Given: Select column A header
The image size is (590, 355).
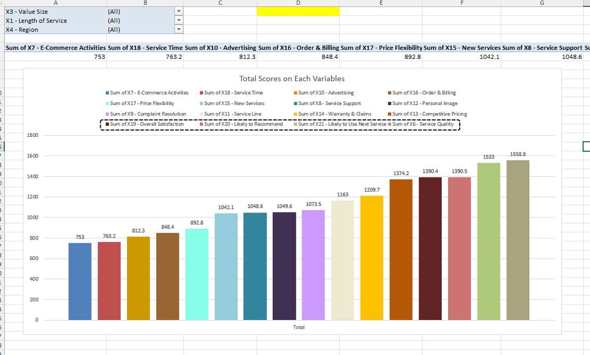Looking at the screenshot, I should (56, 2).
